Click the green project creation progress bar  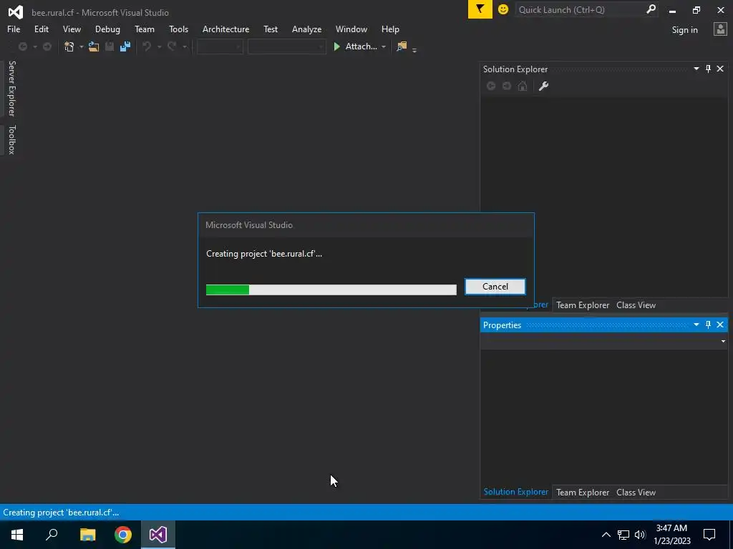(x=331, y=290)
